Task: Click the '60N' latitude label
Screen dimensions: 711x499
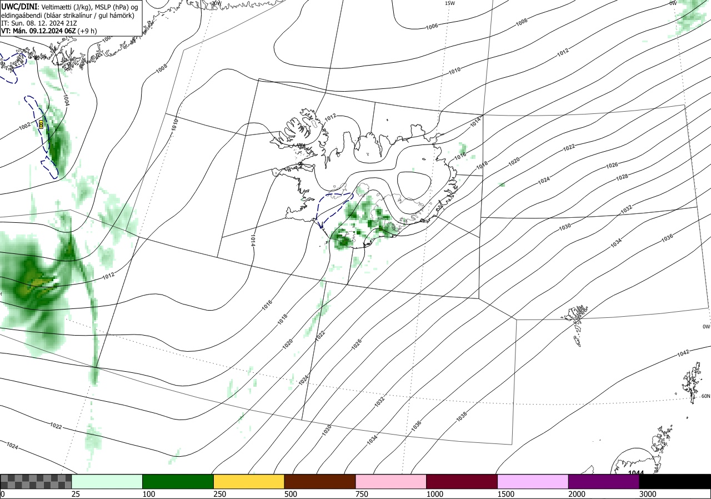Action: coord(705,396)
